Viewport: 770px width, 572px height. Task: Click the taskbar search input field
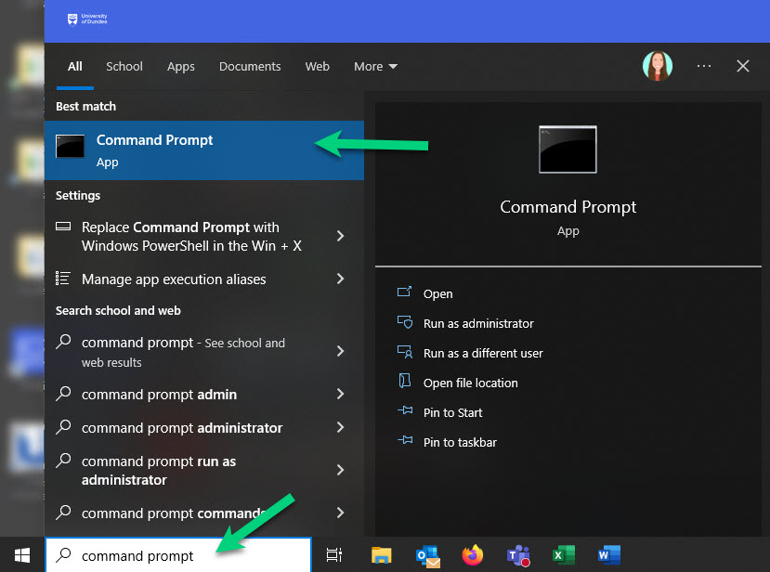[178, 554]
